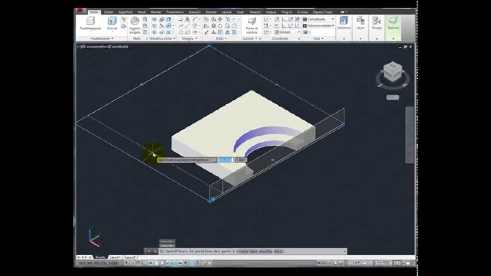Choose Punto base option in command line
Viewport: 491px width, 276px height.
pos(248,251)
